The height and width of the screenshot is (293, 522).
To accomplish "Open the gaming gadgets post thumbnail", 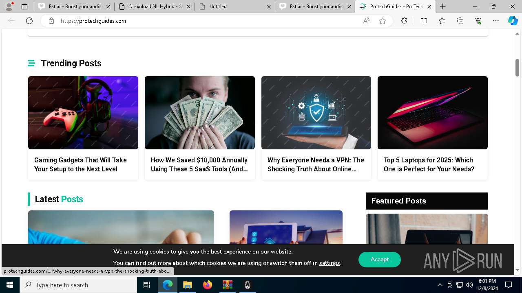I will tap(83, 113).
